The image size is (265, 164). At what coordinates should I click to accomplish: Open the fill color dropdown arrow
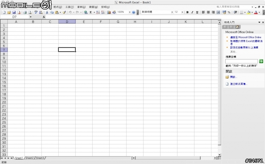point(252,12)
